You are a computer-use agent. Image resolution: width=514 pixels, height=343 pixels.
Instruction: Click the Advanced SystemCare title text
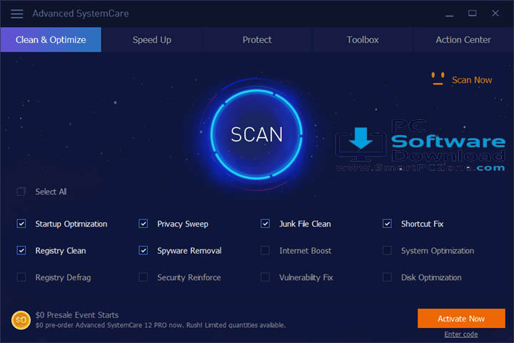pos(80,14)
